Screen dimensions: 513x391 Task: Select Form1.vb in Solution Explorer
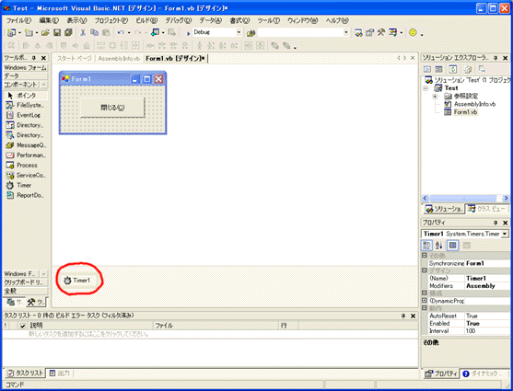[x=465, y=112]
